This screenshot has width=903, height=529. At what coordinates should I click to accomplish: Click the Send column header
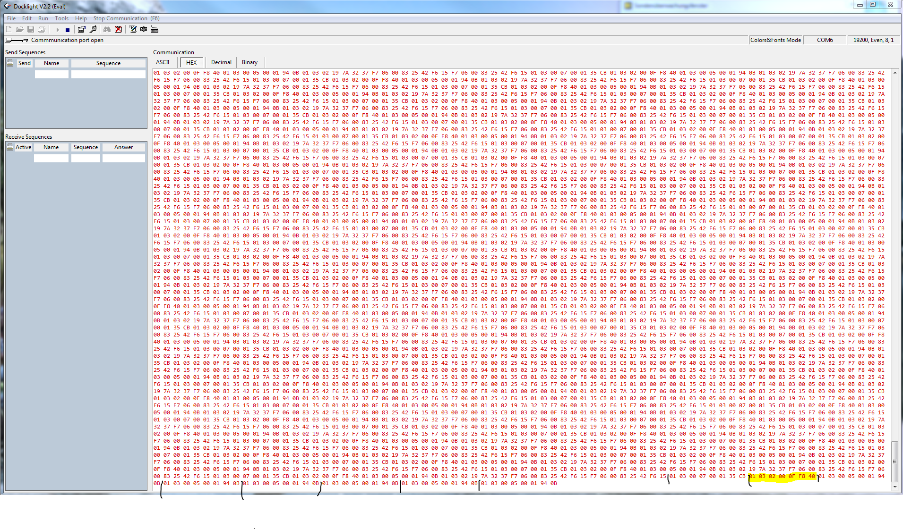(25, 63)
